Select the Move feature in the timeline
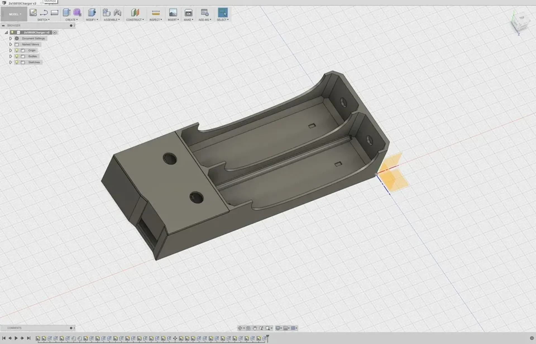The height and width of the screenshot is (344, 536). (175, 338)
